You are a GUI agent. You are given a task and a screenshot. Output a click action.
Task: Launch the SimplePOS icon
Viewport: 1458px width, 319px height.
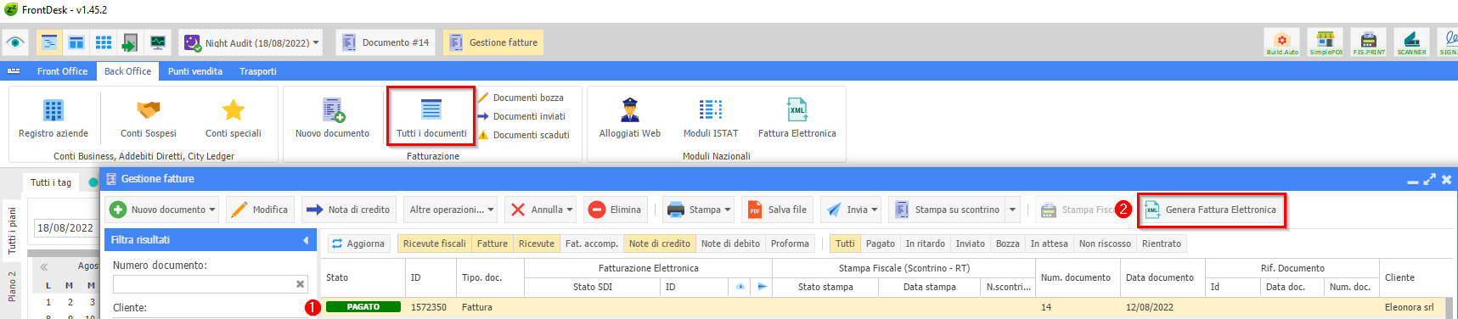click(1326, 42)
